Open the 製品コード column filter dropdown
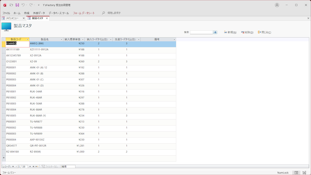311x175 pixels. pyautogui.click(x=28, y=40)
